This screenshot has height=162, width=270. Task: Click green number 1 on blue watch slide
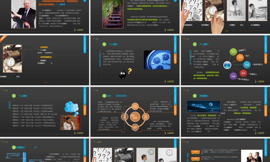tap(104, 44)
